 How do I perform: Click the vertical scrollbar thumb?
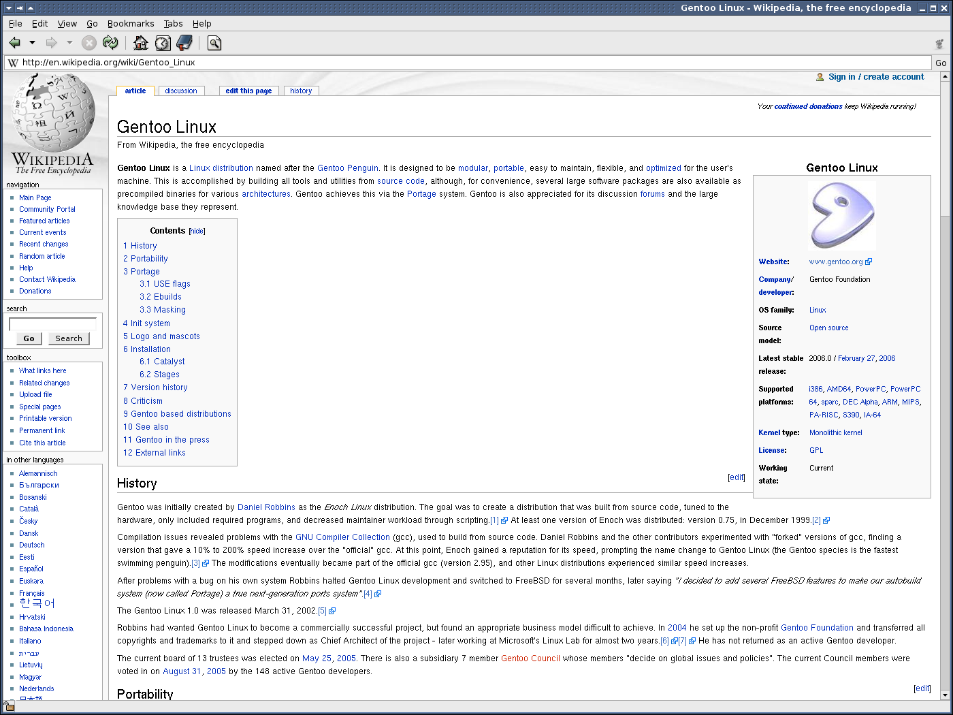click(945, 148)
